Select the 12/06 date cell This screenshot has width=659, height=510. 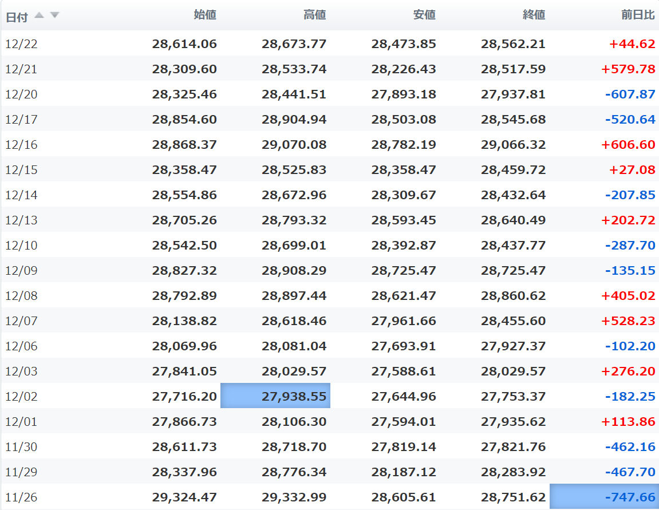(21, 346)
